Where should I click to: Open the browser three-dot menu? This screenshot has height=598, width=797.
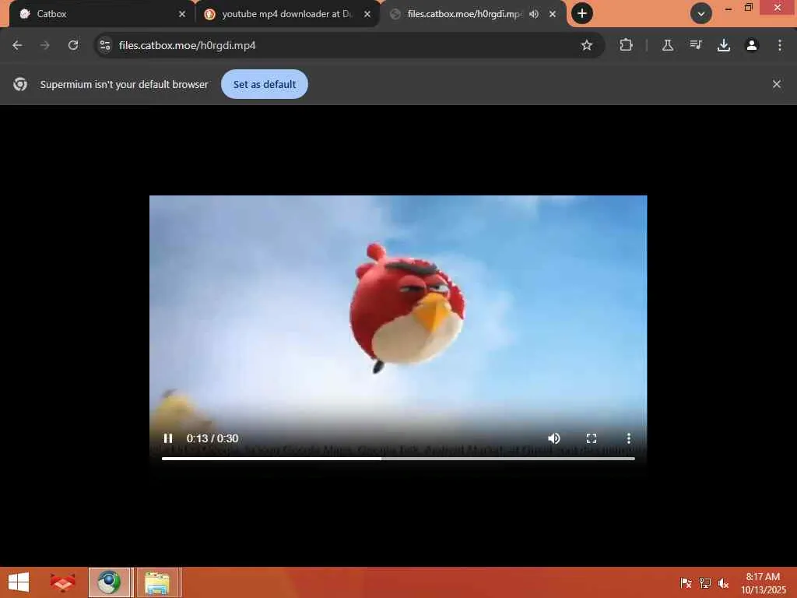[780, 45]
